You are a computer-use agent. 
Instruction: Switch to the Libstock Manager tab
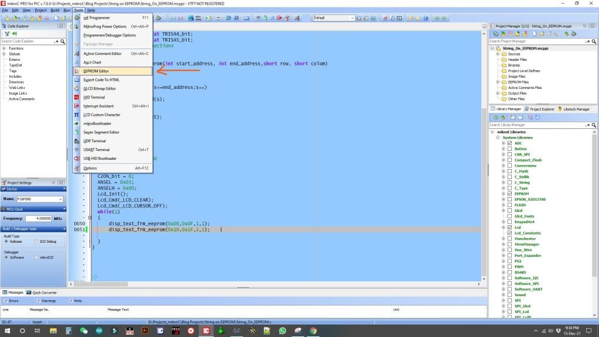(x=574, y=109)
